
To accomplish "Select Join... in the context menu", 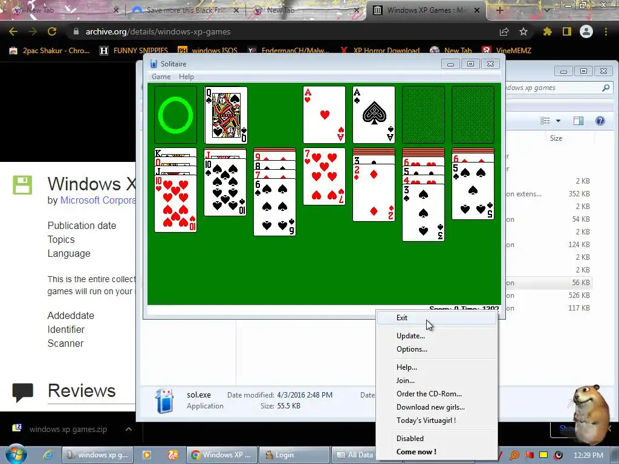I will pyautogui.click(x=436, y=381).
